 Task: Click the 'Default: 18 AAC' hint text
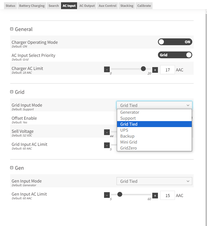click(x=22, y=72)
